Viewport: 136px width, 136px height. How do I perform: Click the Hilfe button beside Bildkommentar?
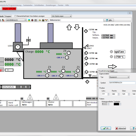click(x=109, y=20)
